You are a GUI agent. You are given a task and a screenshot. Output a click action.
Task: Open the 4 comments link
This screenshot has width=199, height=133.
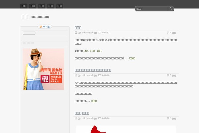pos(173,33)
